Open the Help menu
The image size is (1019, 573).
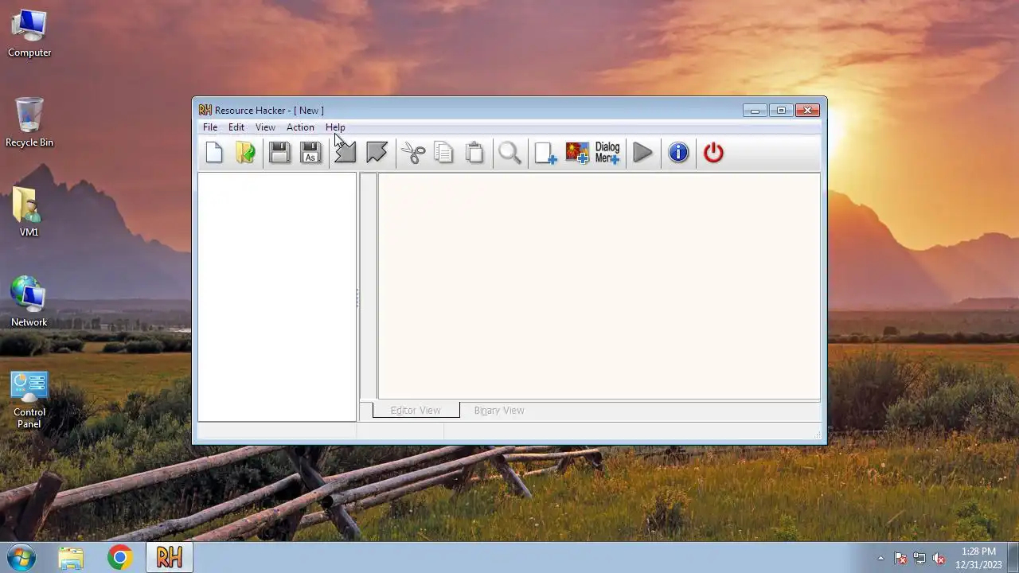click(x=335, y=127)
